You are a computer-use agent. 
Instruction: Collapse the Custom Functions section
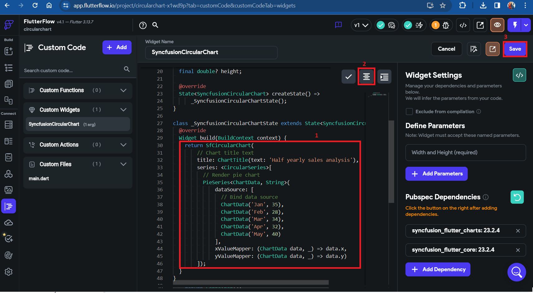(x=123, y=91)
